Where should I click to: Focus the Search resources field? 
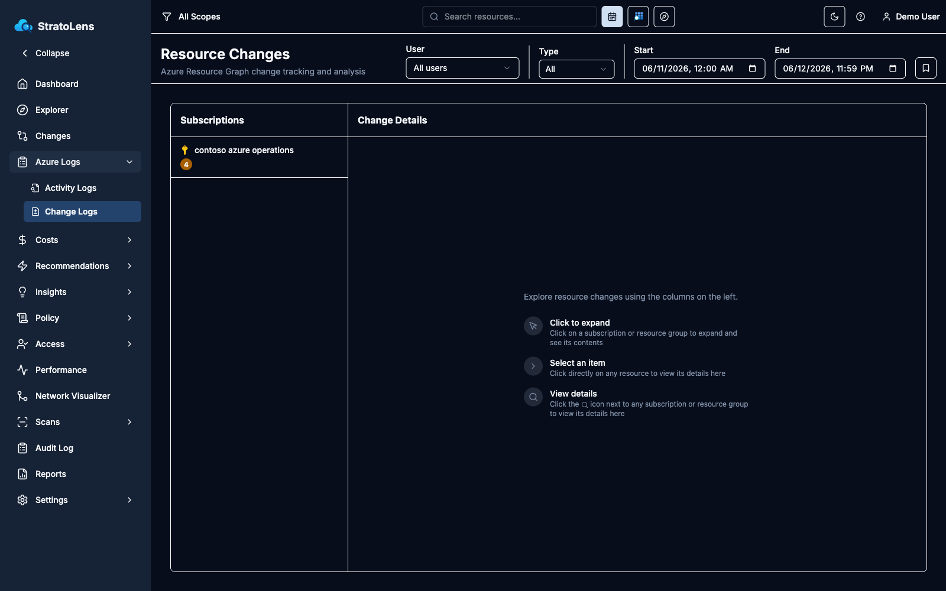[510, 17]
